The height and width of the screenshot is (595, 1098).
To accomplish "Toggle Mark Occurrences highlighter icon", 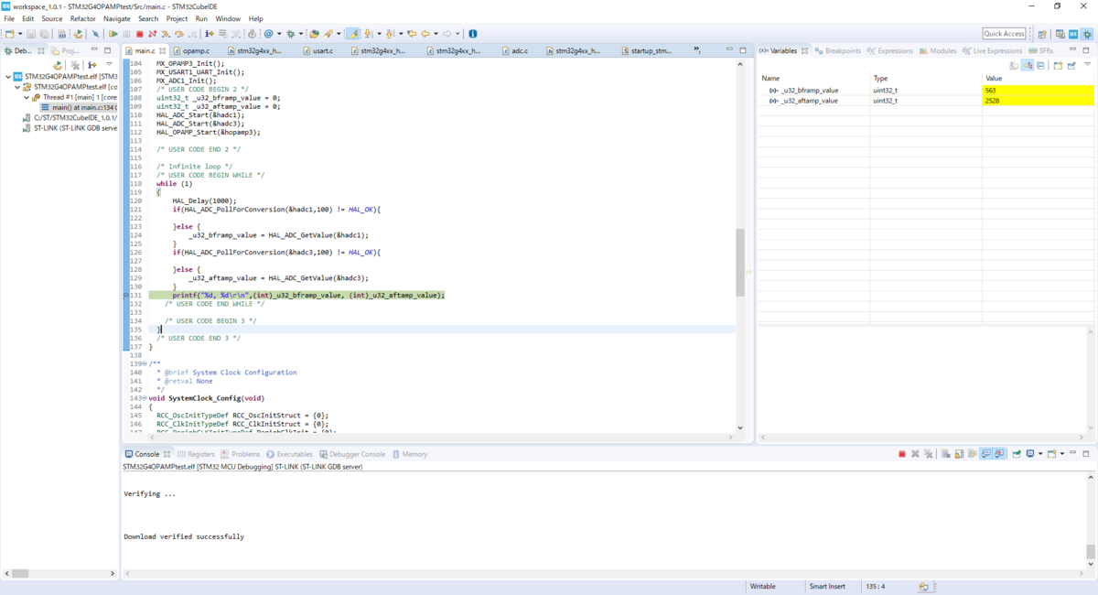I will pyautogui.click(x=351, y=34).
